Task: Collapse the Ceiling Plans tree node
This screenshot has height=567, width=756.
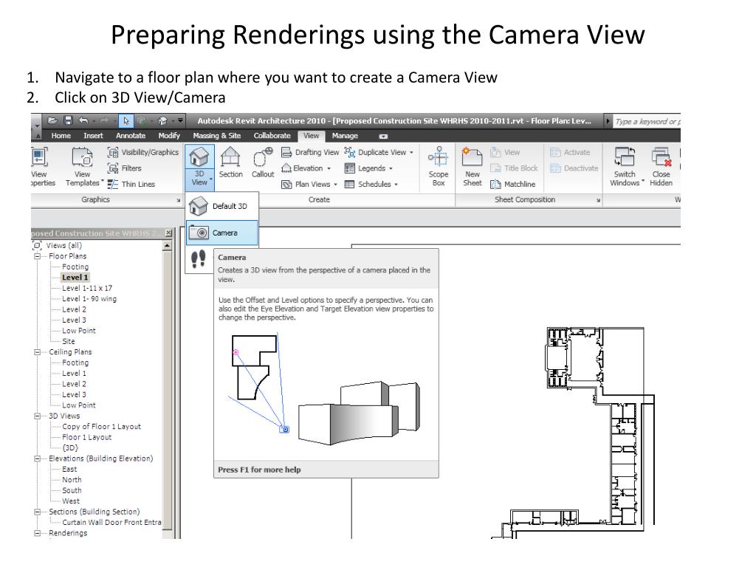Action: (x=38, y=352)
